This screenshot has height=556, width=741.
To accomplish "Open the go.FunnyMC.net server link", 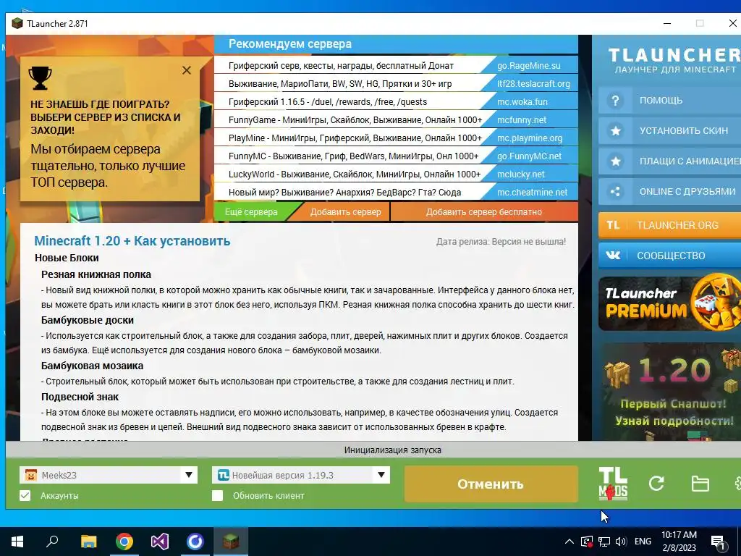I will 529,156.
